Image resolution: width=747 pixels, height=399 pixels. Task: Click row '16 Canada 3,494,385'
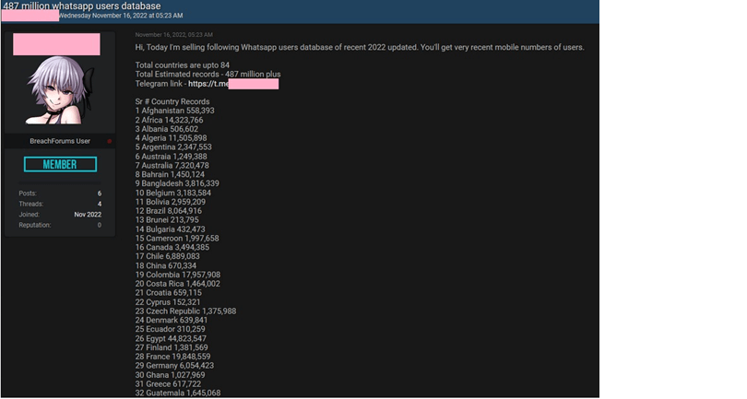(172, 247)
